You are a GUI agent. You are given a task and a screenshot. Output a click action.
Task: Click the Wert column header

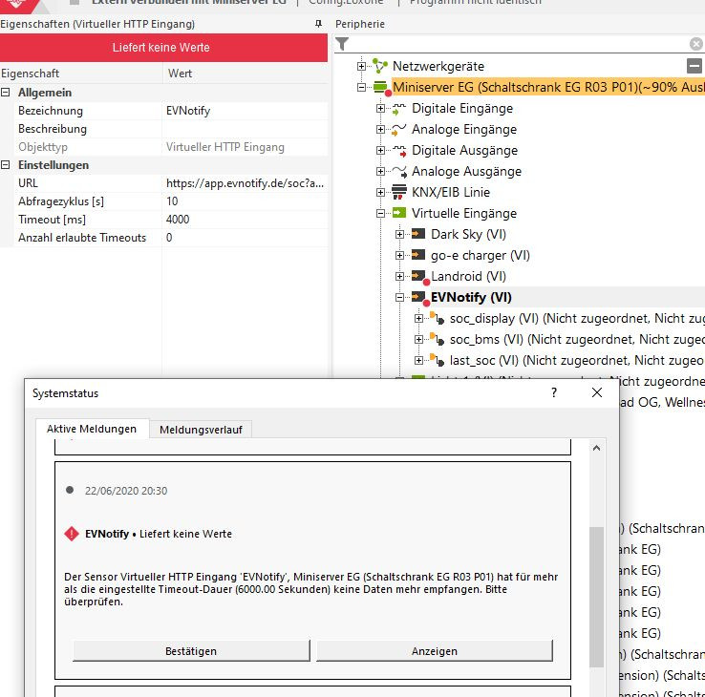pyautogui.click(x=246, y=74)
